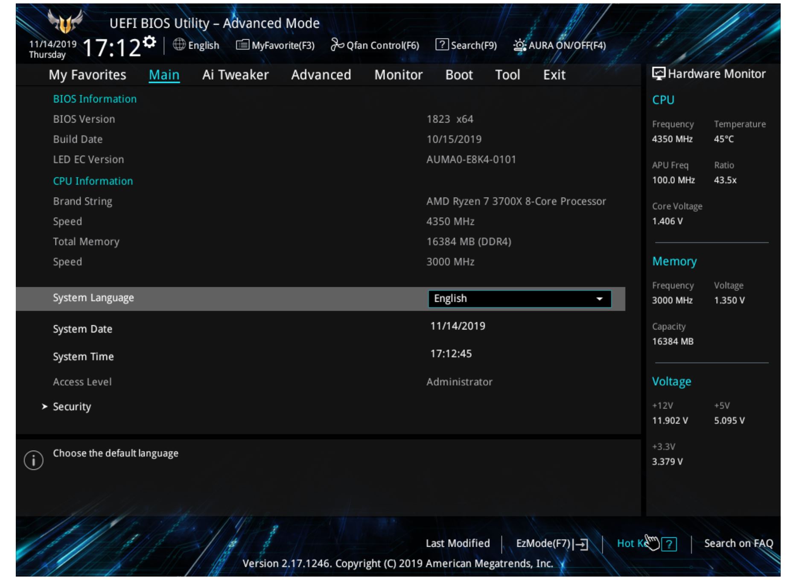Go to the Monitor tab
802x580 pixels.
click(x=398, y=75)
